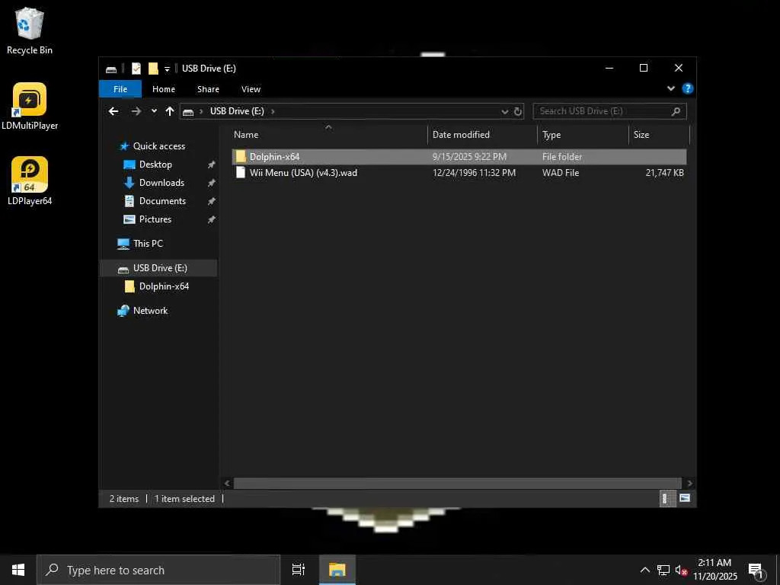780x585 pixels.
Task: Select the Dolphin-x64 folder in file list
Action: click(459, 157)
